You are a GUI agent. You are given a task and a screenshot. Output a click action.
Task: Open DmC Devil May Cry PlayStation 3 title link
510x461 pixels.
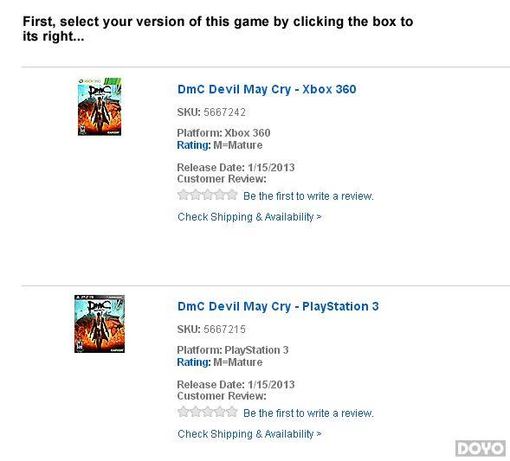click(278, 306)
